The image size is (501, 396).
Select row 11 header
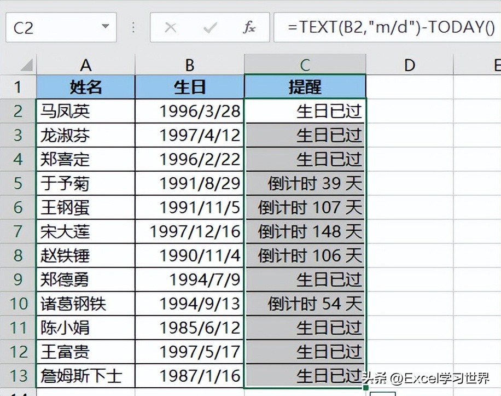point(18,328)
